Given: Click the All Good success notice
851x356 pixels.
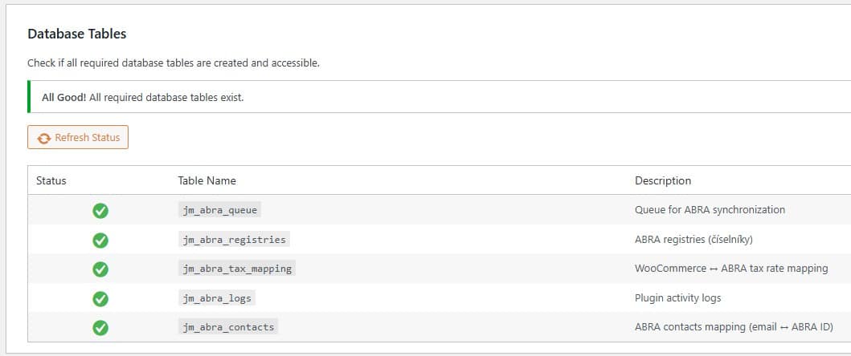Looking at the screenshot, I should [142, 98].
